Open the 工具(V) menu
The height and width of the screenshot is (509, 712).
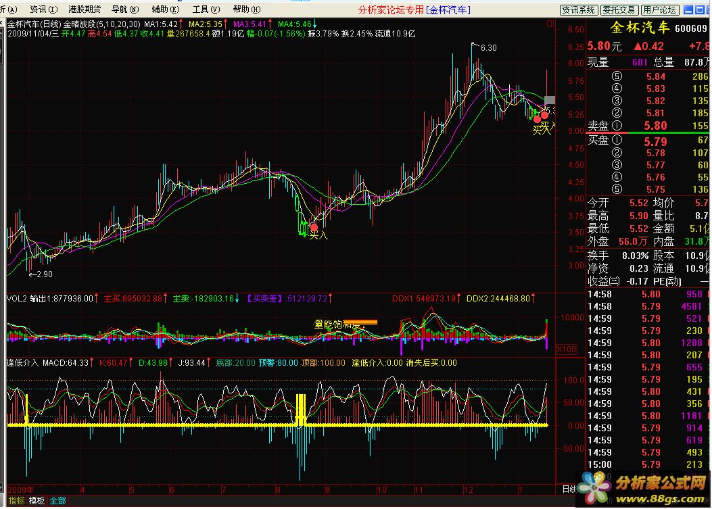(206, 9)
